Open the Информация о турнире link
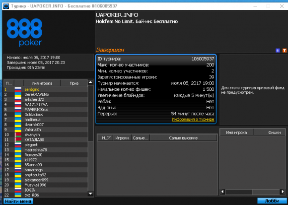The image size is (288, 205). coord(193,119)
